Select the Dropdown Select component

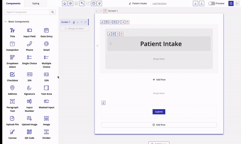pos(12,61)
